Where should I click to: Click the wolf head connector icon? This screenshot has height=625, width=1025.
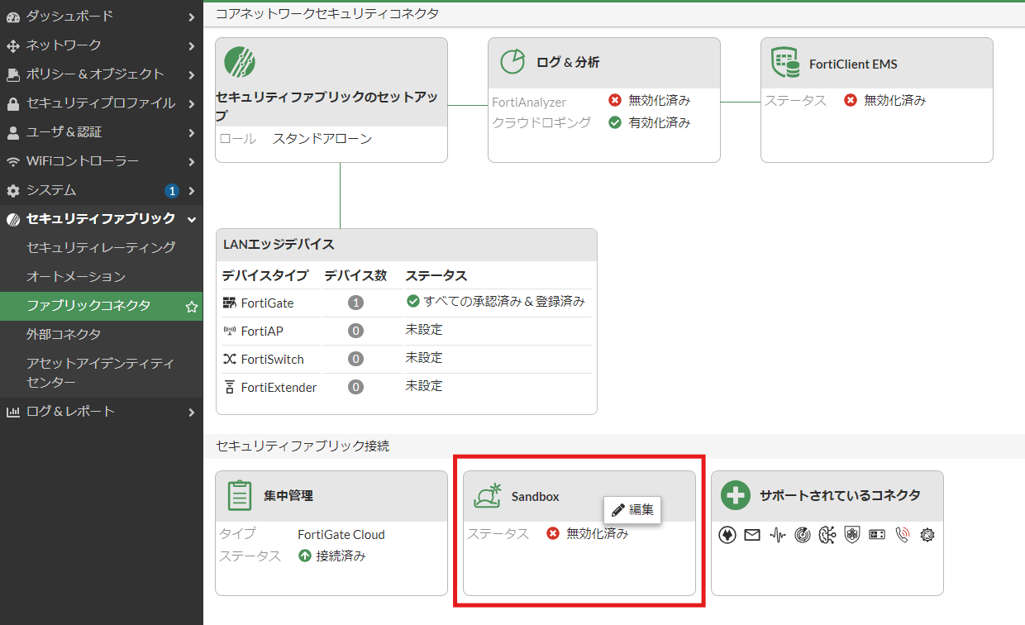727,535
